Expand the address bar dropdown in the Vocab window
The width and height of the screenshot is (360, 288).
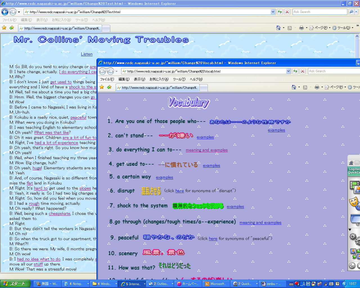pos(288,71)
